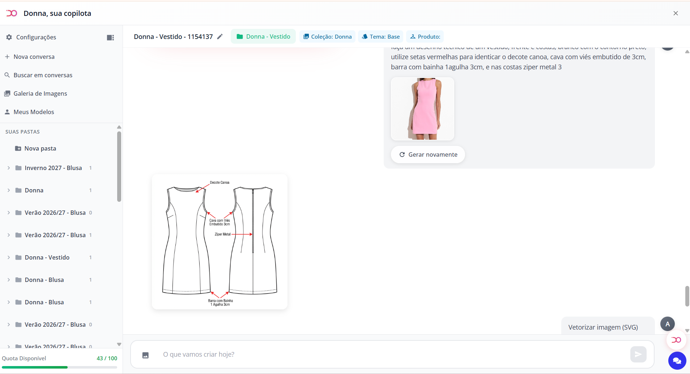Click the regenerate icon in Gerar novamente
Image resolution: width=690 pixels, height=374 pixels.
click(x=402, y=155)
